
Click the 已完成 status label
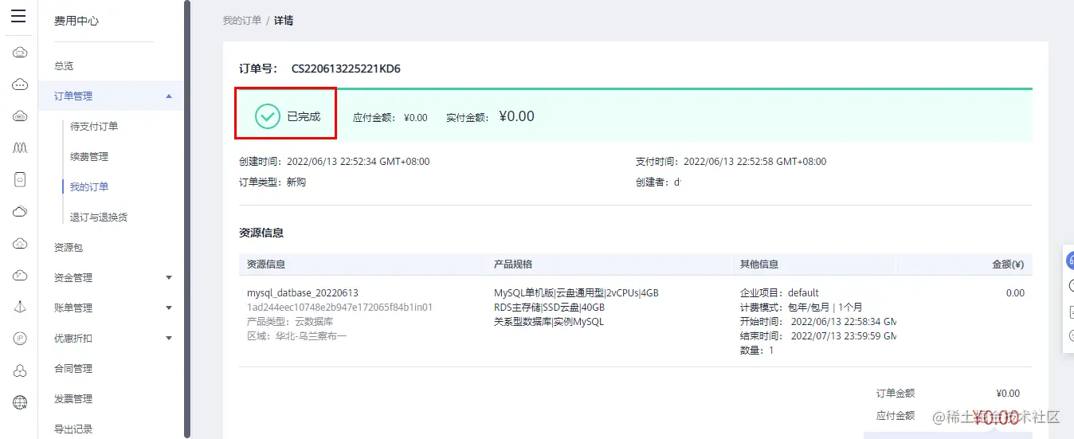[x=304, y=116]
